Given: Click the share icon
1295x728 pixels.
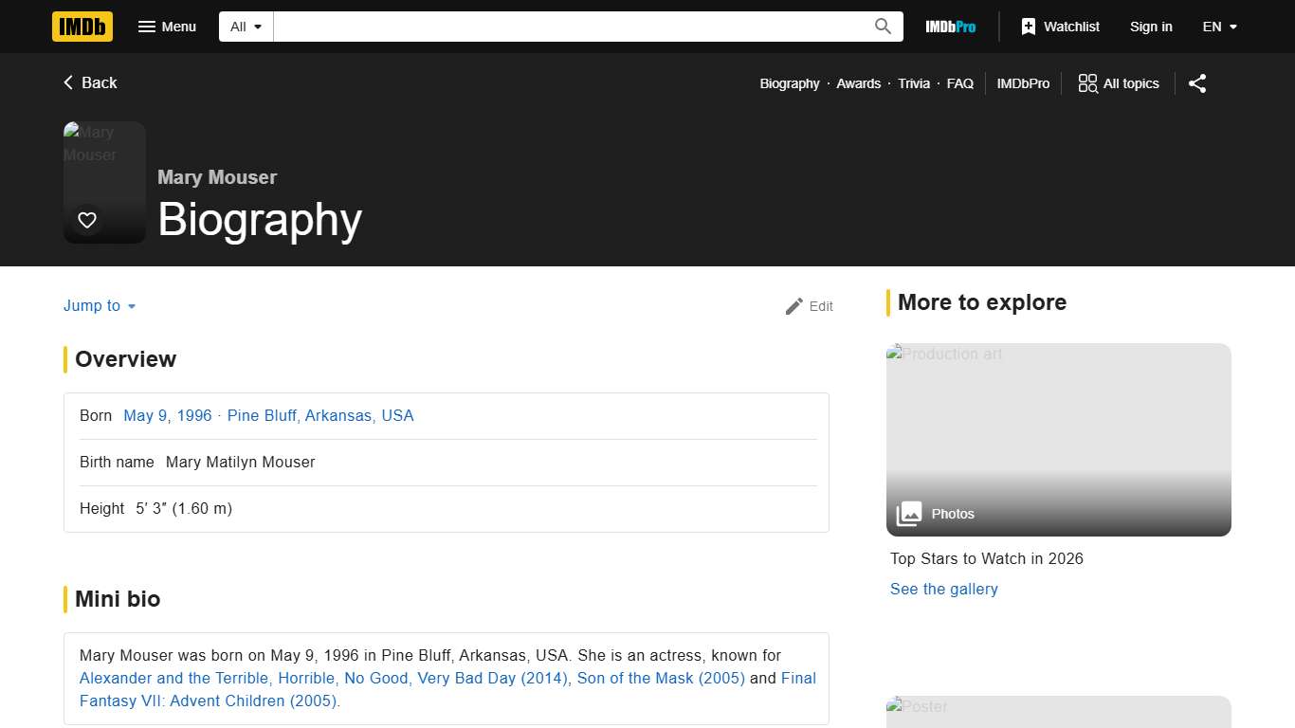Looking at the screenshot, I should click(x=1197, y=83).
